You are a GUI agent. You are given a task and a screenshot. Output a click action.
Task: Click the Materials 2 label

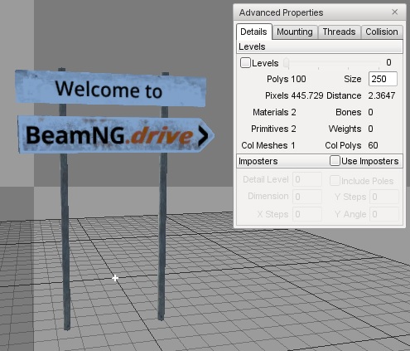(274, 112)
